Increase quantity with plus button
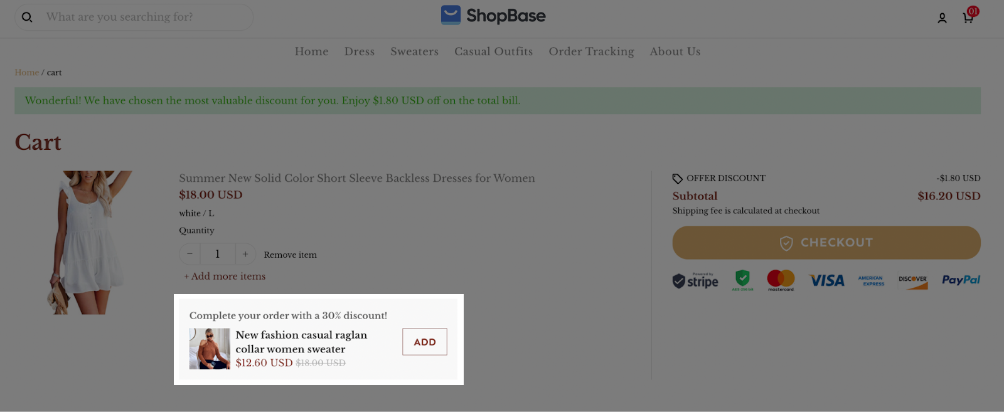 coord(245,254)
